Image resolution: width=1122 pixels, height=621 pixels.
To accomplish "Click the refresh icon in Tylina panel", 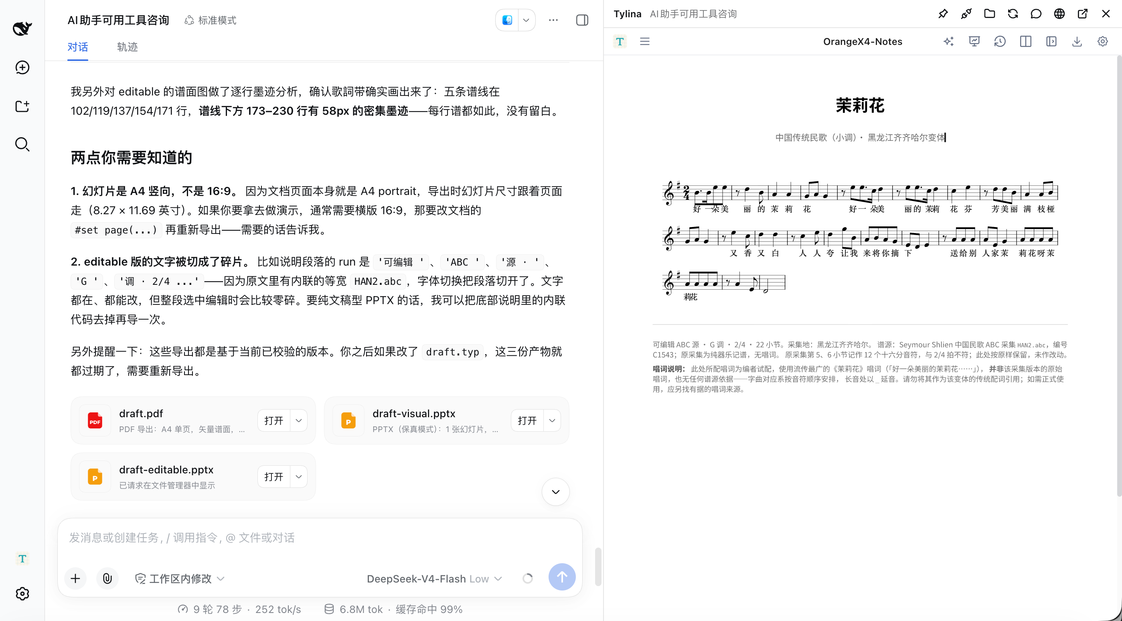I will pyautogui.click(x=1013, y=14).
